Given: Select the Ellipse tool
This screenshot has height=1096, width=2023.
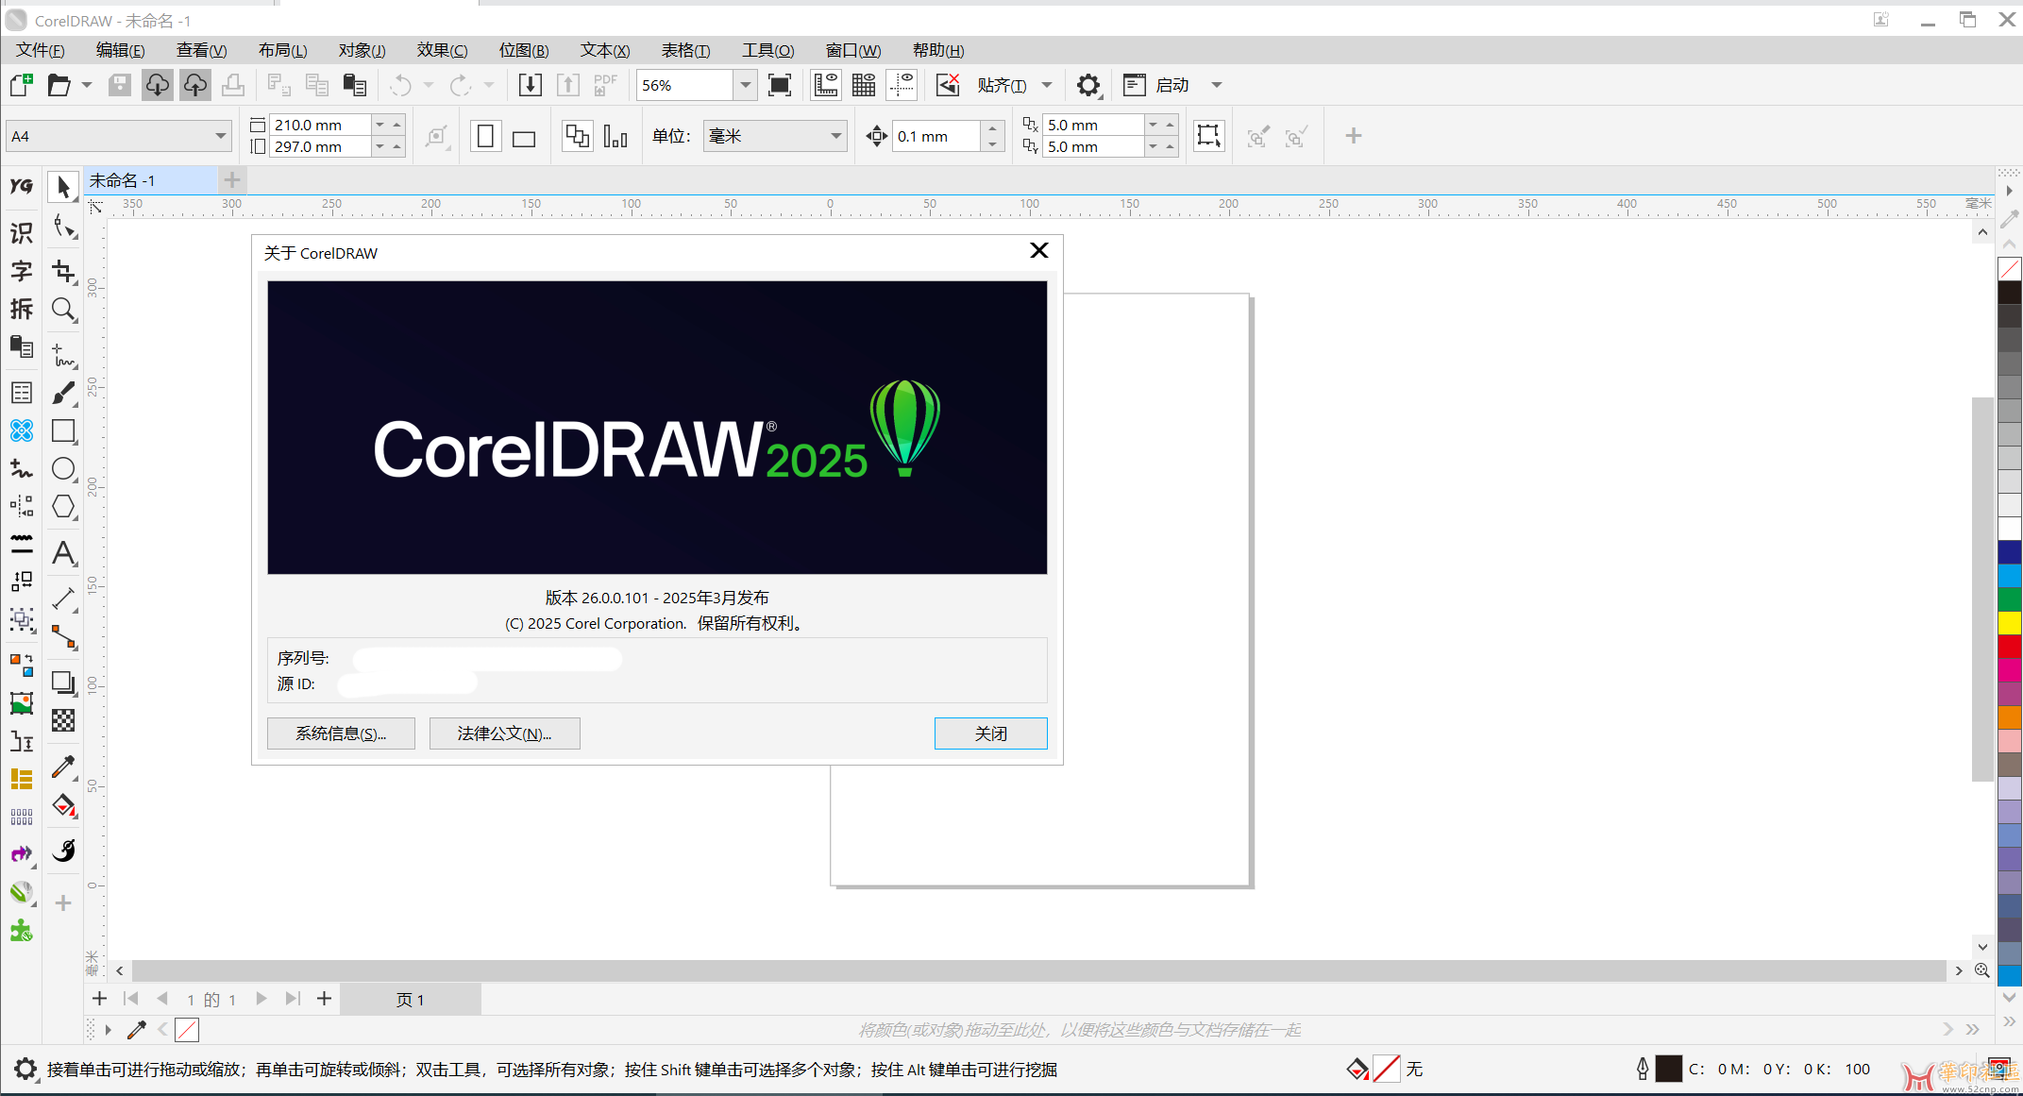Looking at the screenshot, I should [x=63, y=468].
